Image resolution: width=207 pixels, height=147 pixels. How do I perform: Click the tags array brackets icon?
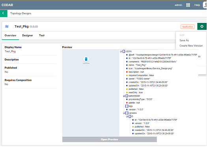pos(127,106)
